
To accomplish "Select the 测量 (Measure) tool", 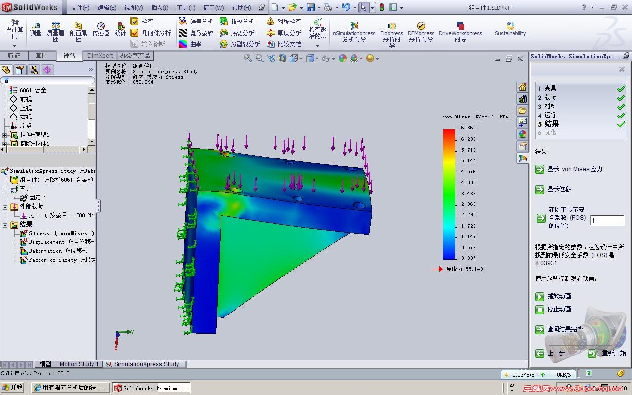I will click(36, 29).
